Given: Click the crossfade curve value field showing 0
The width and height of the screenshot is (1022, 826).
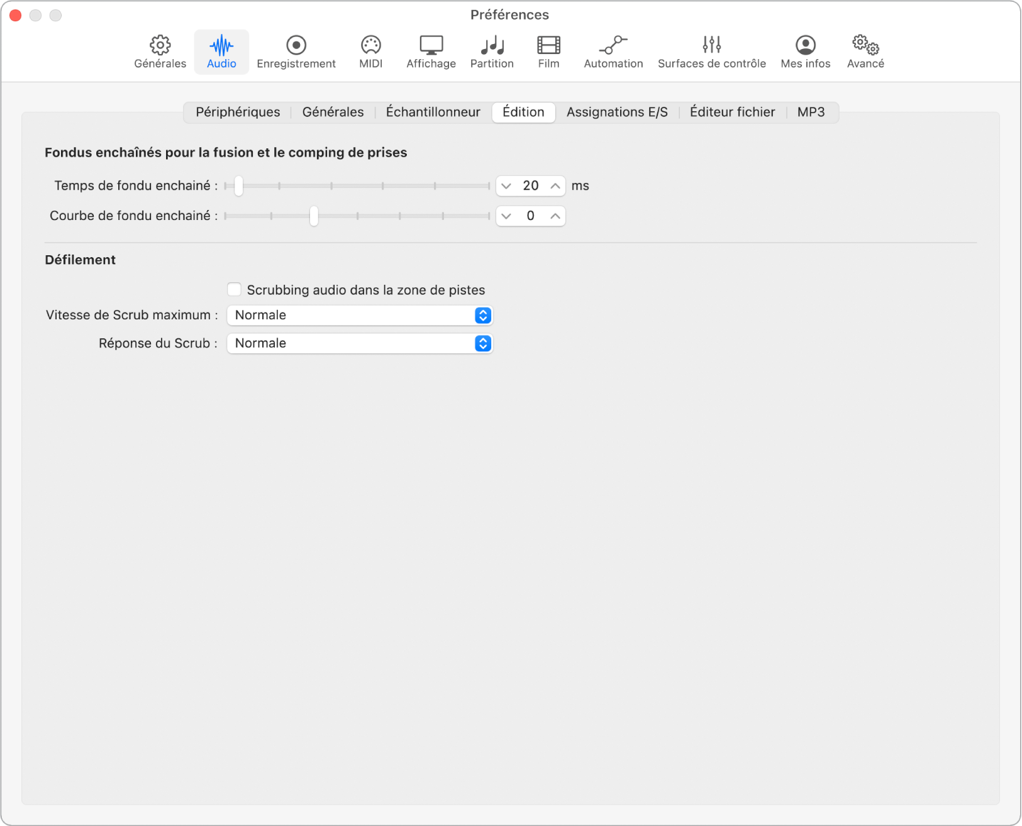Looking at the screenshot, I should click(x=531, y=216).
